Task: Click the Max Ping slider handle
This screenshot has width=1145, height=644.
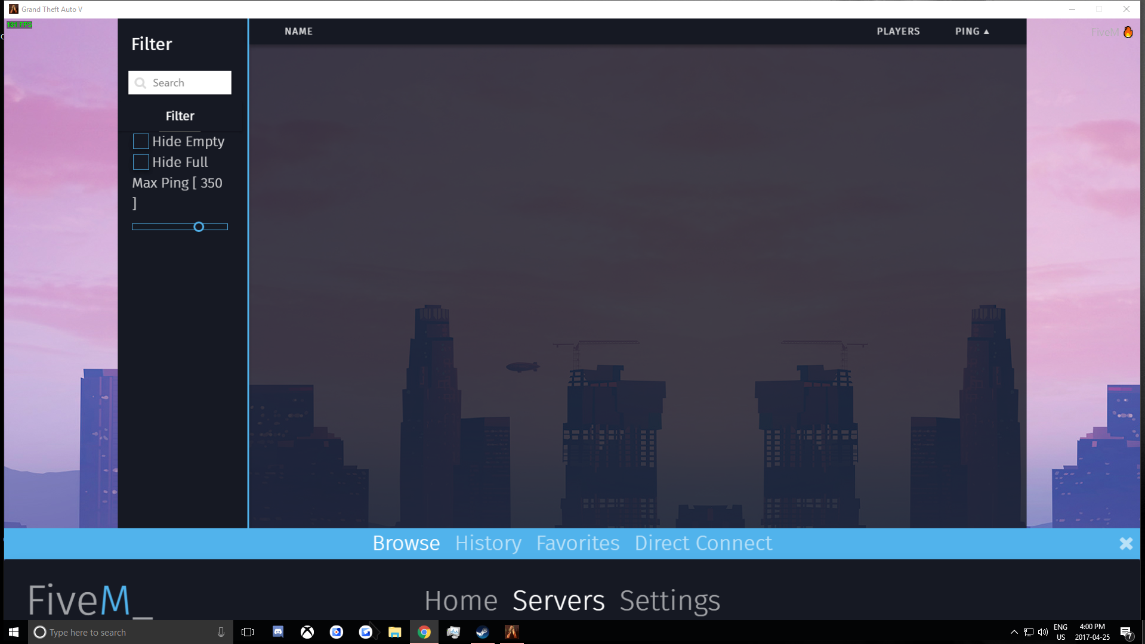Action: (x=199, y=227)
